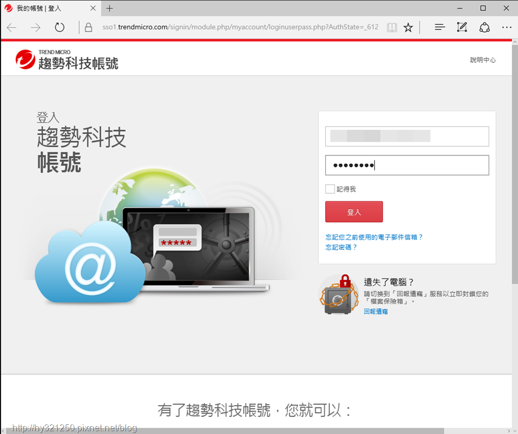Maximize the browser window
This screenshot has height=434, width=518.
483,8
